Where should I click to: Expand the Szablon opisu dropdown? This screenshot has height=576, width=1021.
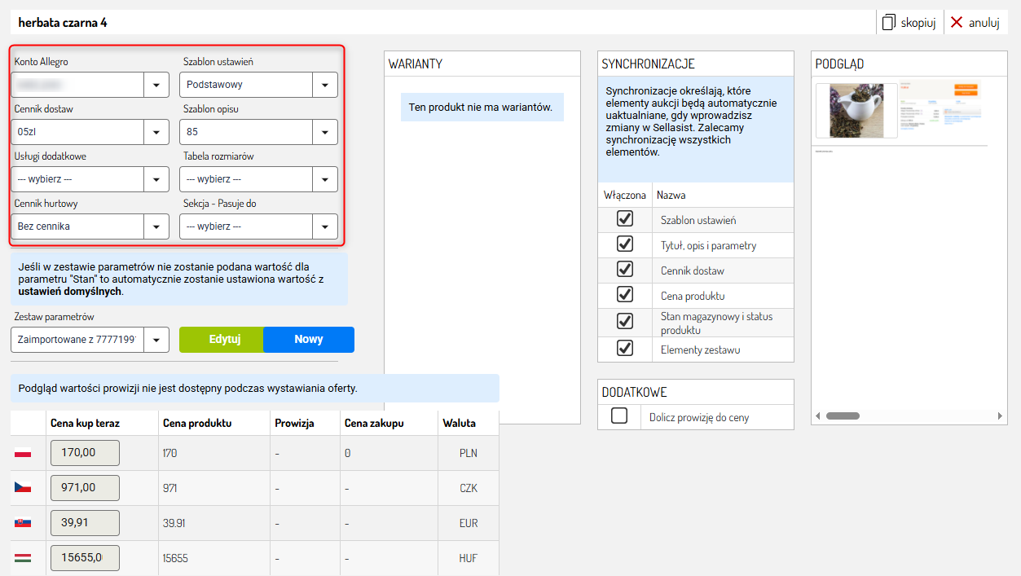[x=324, y=131]
